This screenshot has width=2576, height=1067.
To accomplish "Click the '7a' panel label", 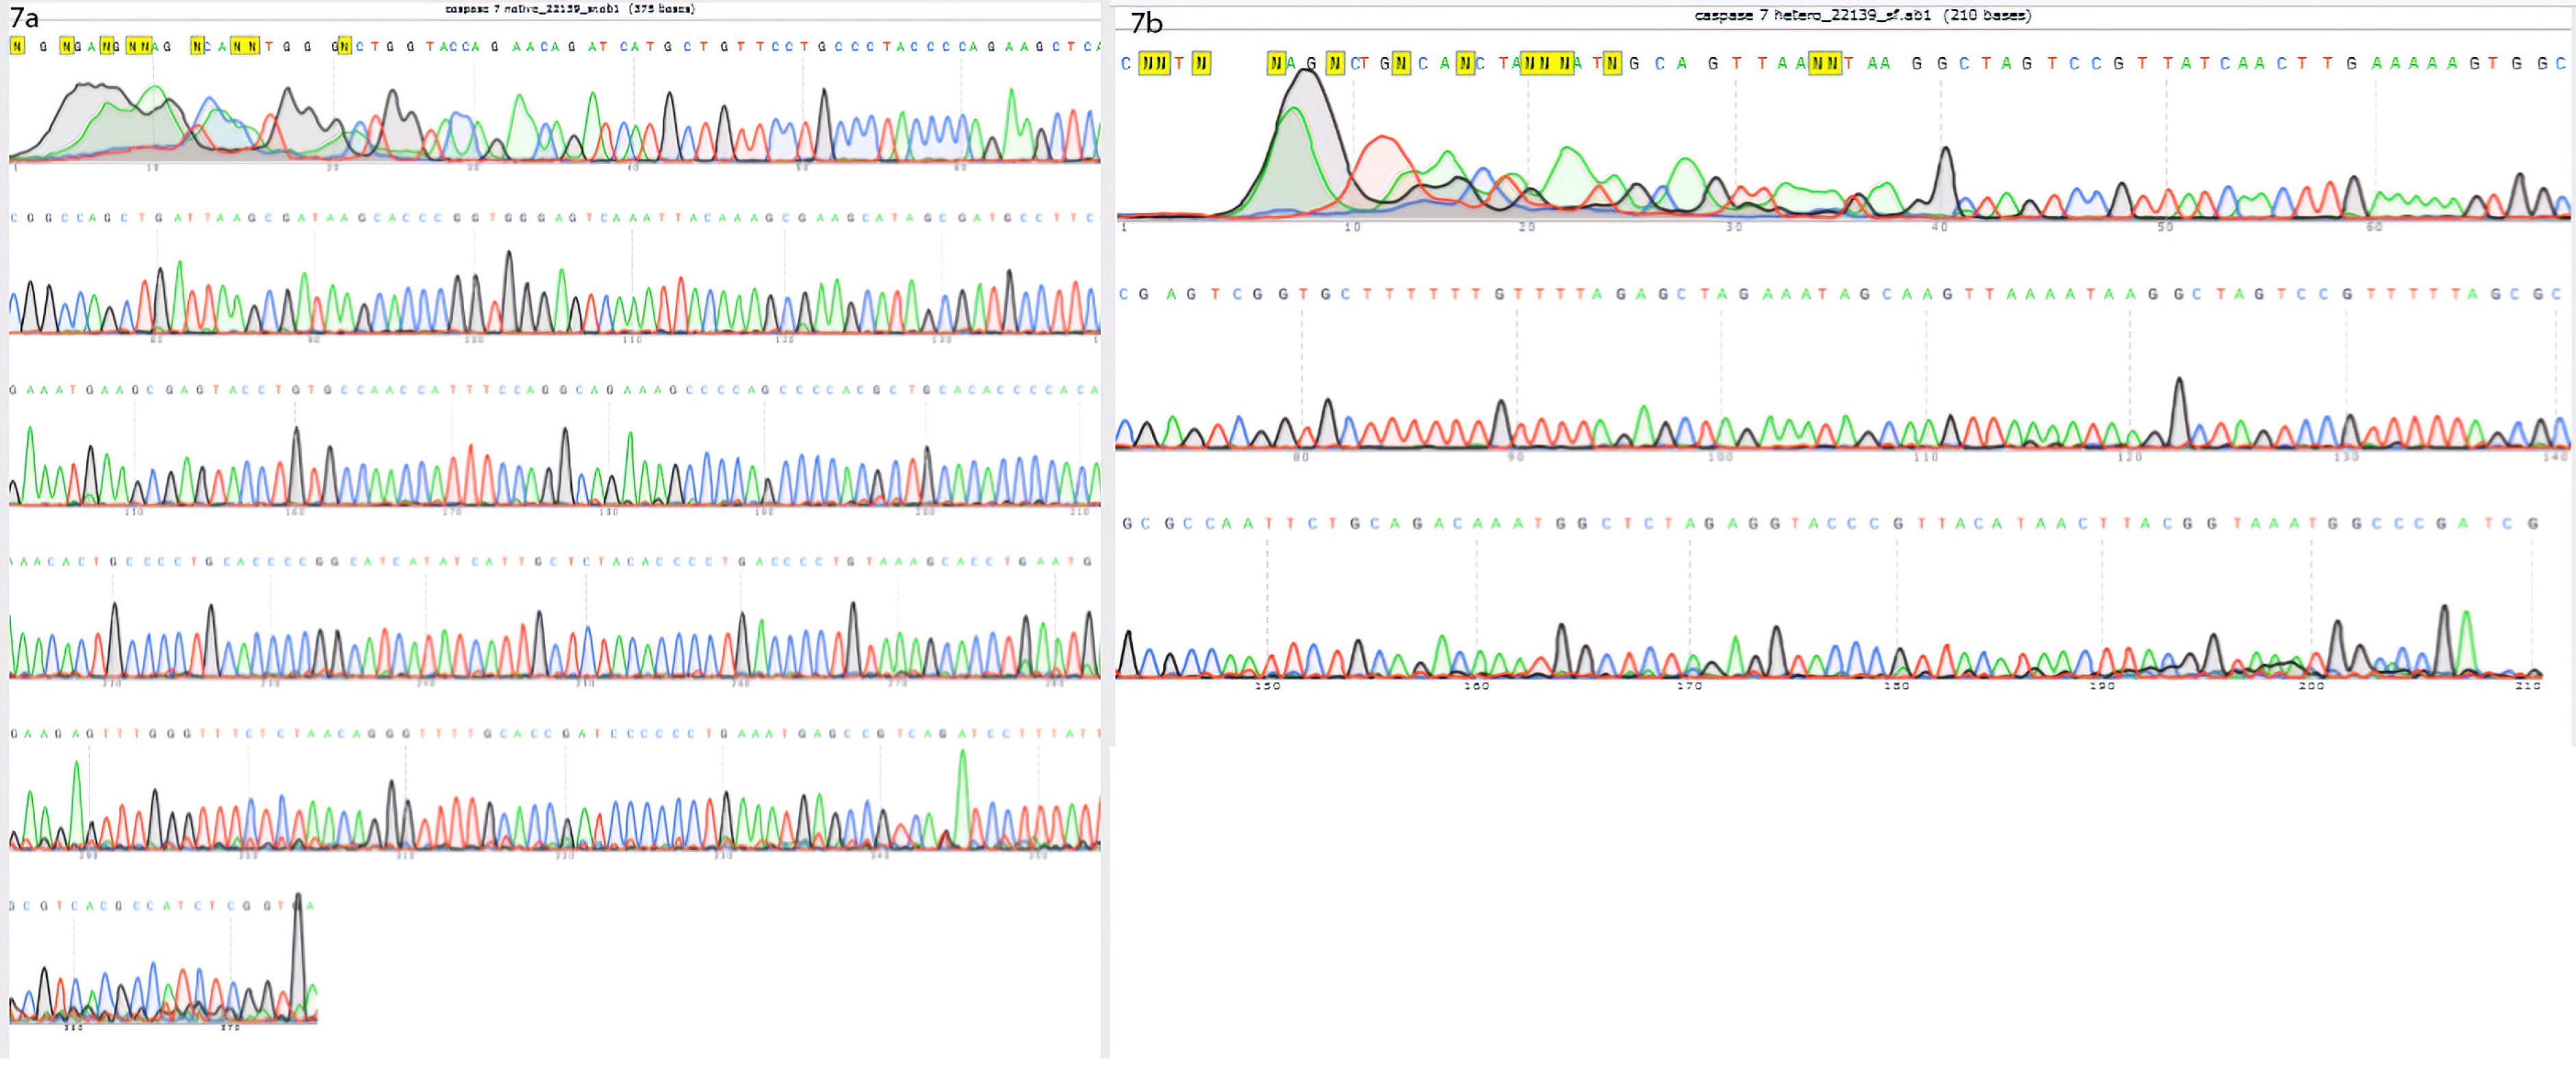I will [24, 17].
